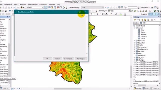Open the Selection menu
This screenshot has width=161, height=90.
[x=22, y=4]
